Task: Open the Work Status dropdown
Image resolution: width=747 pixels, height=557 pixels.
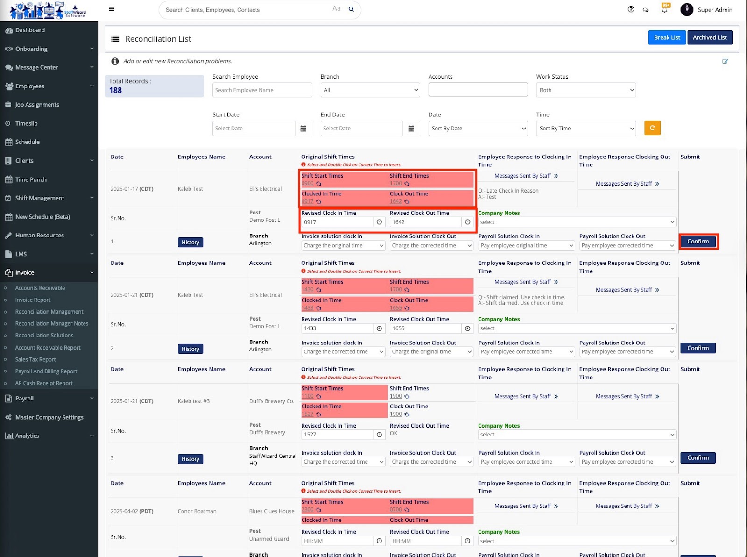Action: click(x=585, y=90)
